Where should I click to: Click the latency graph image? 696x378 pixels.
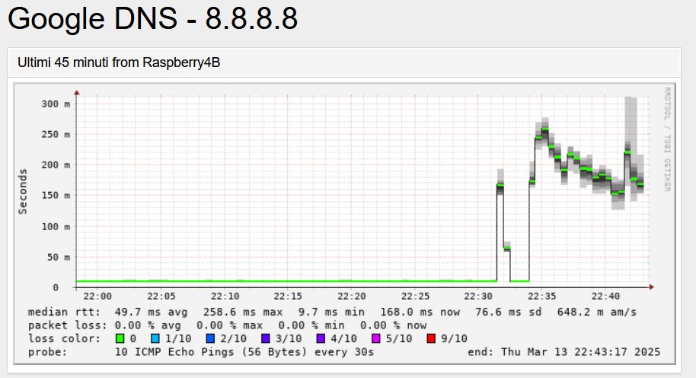coord(344,224)
